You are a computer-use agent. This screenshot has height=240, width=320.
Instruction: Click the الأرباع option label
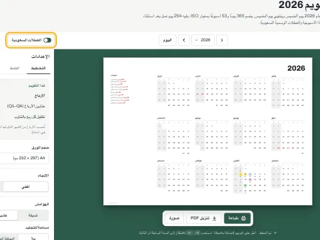tap(40, 95)
